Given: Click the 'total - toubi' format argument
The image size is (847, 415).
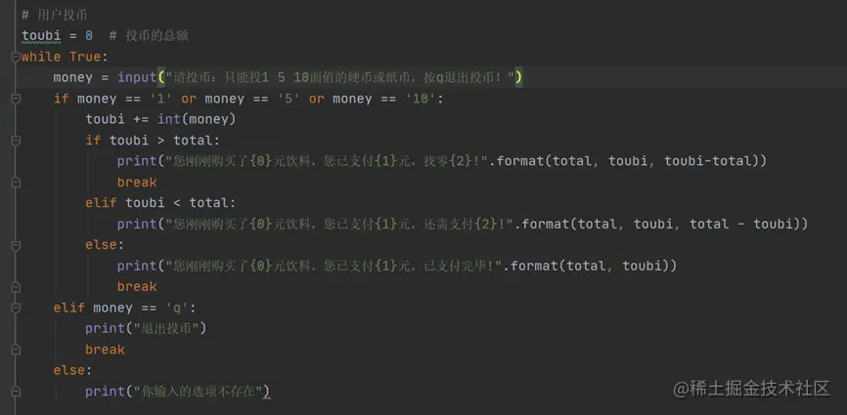Looking at the screenshot, I should click(741, 224).
